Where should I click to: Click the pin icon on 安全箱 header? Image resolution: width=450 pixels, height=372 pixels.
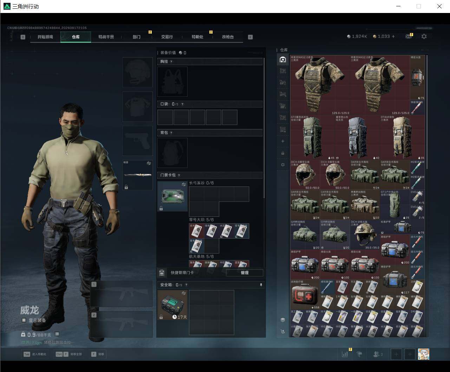click(261, 285)
